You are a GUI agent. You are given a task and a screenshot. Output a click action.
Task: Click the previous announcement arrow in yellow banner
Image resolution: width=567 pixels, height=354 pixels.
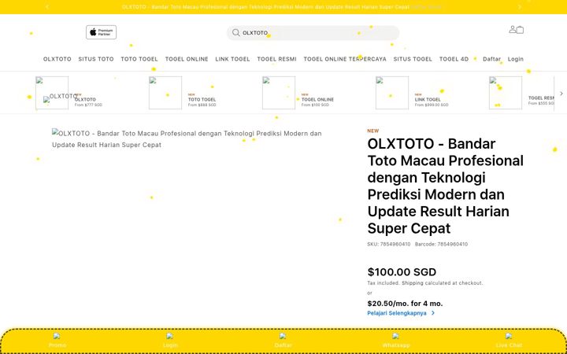coord(47,7)
